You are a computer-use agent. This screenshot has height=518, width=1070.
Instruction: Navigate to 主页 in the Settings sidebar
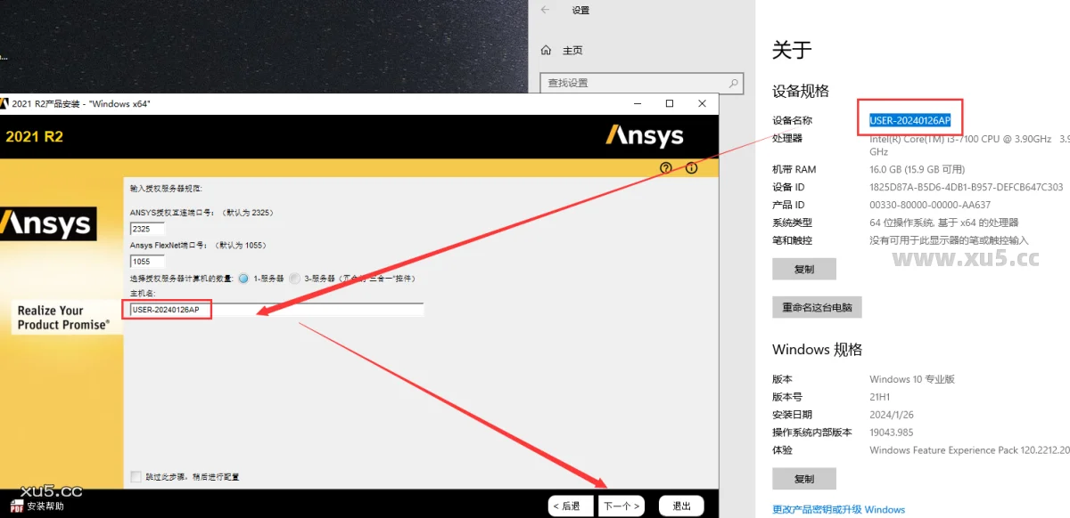point(572,51)
